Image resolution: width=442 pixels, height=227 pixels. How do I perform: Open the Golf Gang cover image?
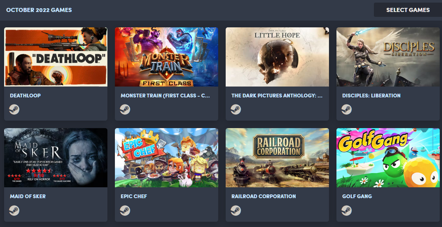tap(388, 158)
